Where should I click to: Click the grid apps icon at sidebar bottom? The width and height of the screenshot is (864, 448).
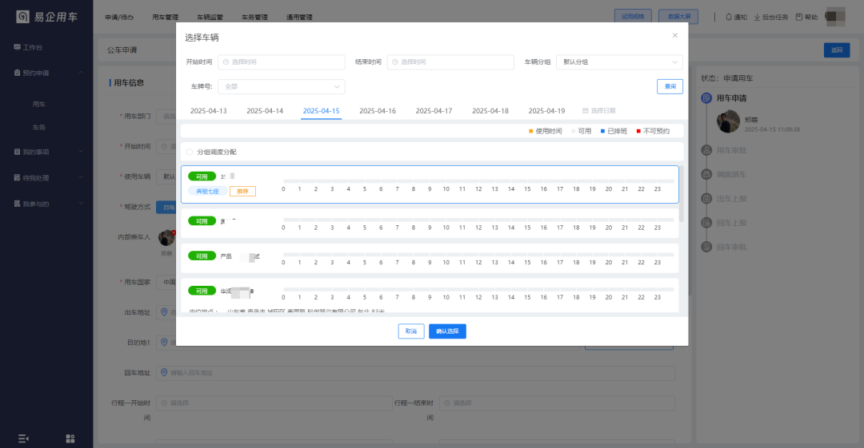[70, 438]
